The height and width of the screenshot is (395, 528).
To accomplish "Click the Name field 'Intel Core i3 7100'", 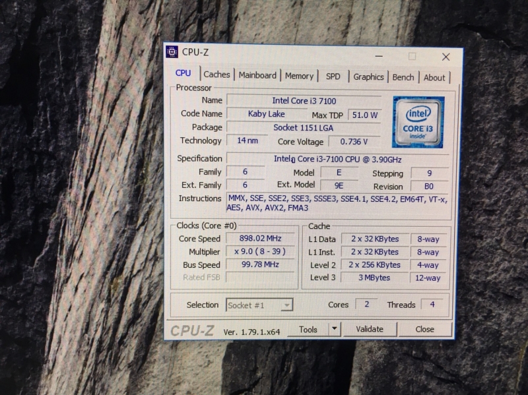I will pos(304,101).
